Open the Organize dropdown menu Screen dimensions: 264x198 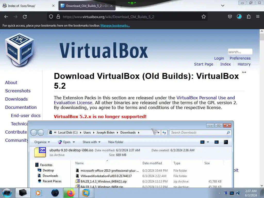[42, 142]
